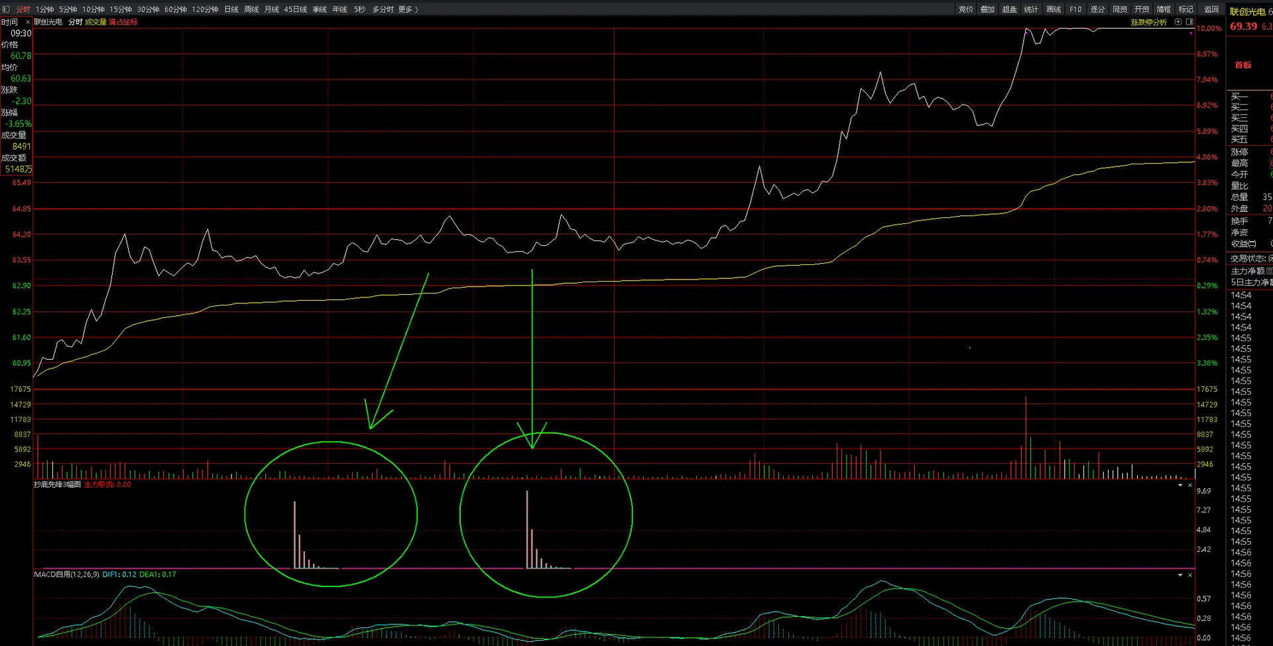The width and height of the screenshot is (1273, 646).
Task: Click the 69.39 price in quote panel
Action: tap(1243, 27)
